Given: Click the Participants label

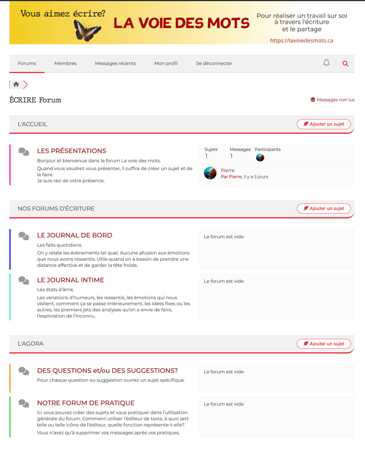Looking at the screenshot, I should tap(268, 149).
